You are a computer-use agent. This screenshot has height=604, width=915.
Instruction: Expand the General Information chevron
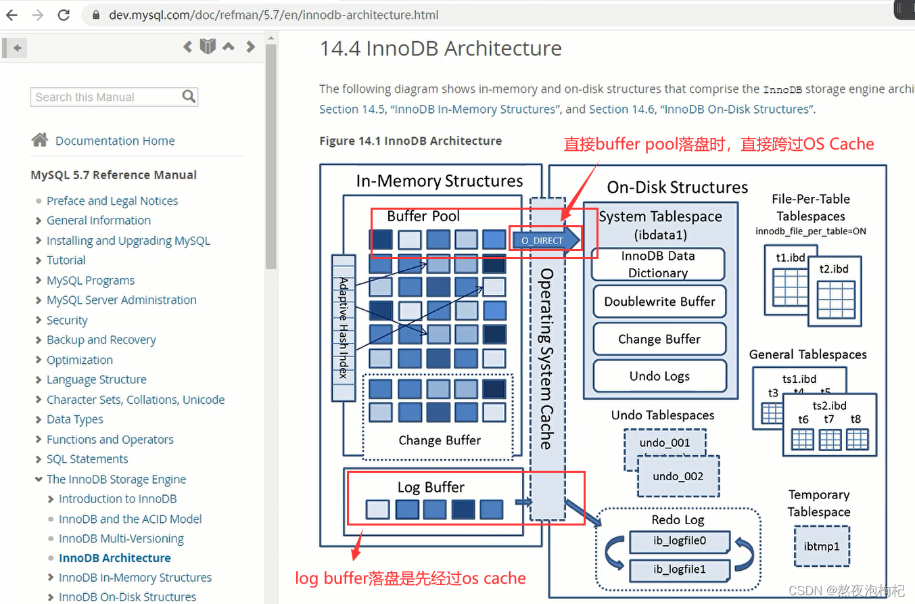[39, 220]
